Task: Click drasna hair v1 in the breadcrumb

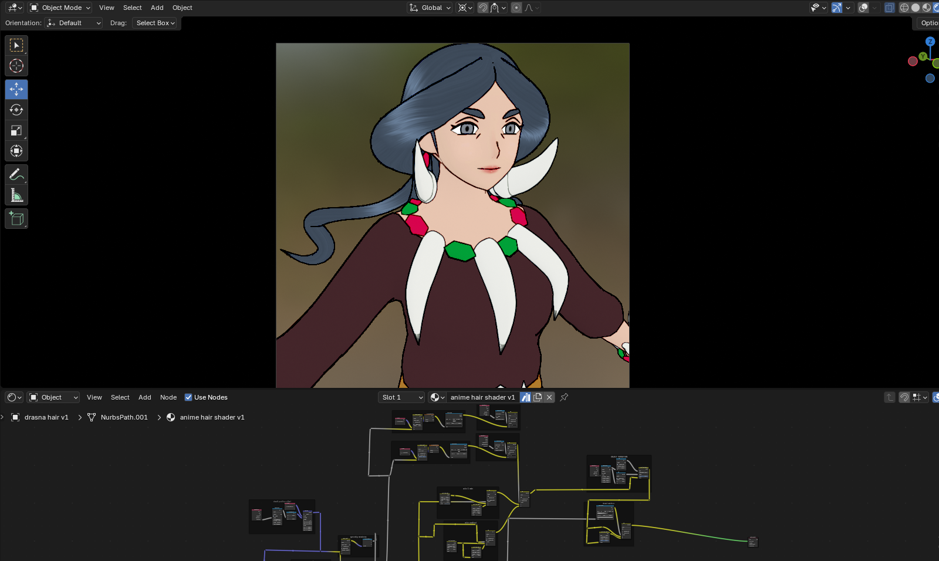Action: pyautogui.click(x=46, y=417)
